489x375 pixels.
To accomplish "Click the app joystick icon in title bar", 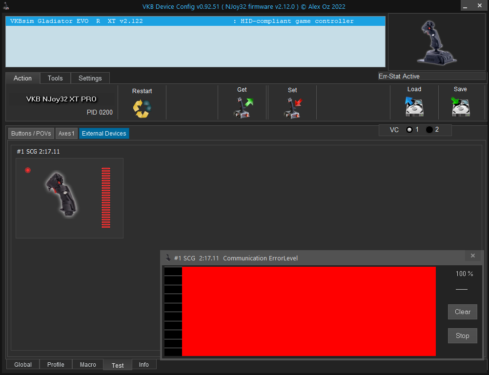I will click(6, 6).
